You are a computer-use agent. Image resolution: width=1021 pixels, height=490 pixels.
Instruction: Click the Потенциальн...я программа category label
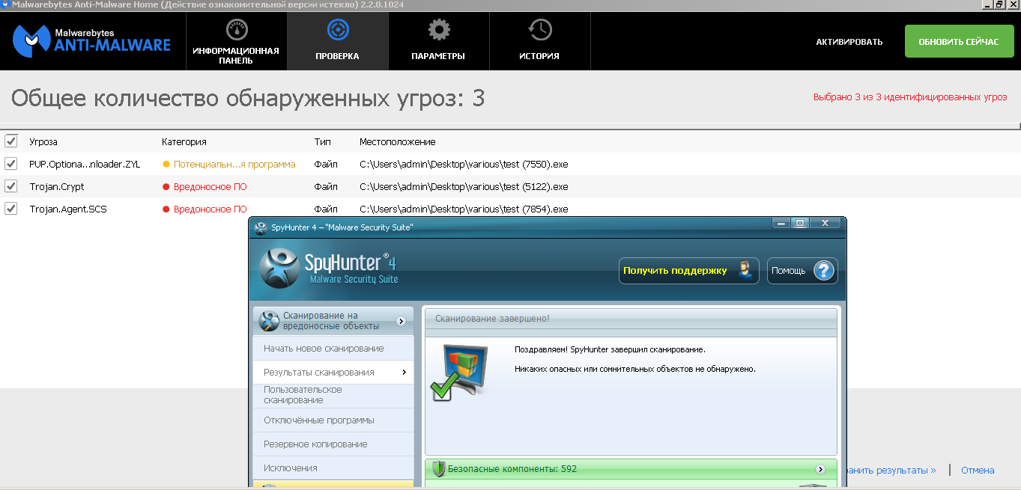(x=234, y=164)
